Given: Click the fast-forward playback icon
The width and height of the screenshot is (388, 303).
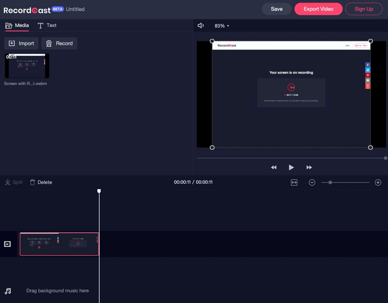Looking at the screenshot, I should [309, 167].
